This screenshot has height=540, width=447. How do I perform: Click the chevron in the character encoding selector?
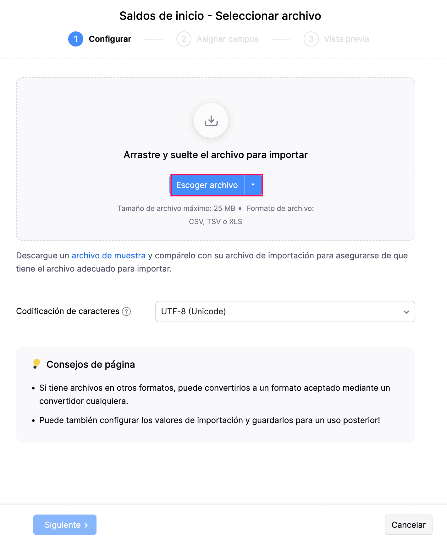pos(406,312)
